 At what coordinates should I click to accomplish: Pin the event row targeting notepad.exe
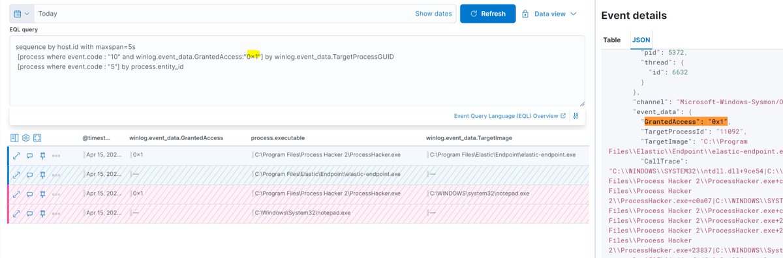pyautogui.click(x=42, y=193)
